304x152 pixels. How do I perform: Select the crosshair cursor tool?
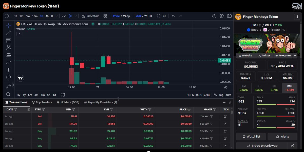click(x=8, y=26)
